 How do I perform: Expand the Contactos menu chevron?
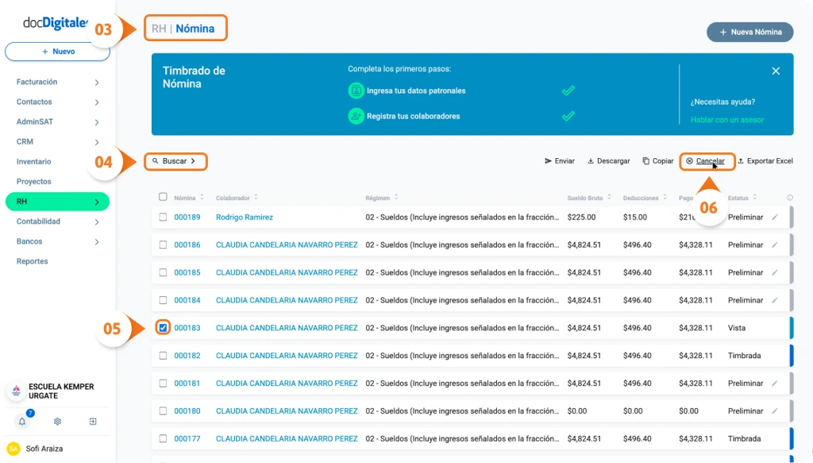(97, 102)
